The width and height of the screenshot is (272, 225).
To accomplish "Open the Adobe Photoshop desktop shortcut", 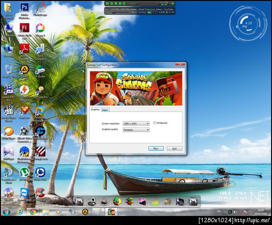I will coord(24,11).
